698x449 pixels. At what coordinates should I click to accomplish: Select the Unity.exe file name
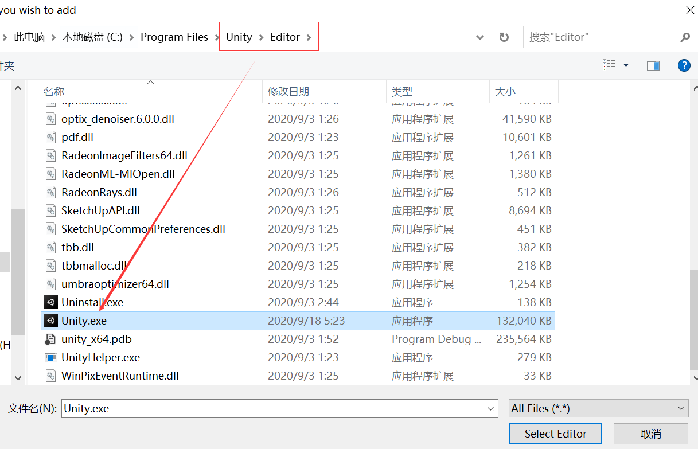84,321
